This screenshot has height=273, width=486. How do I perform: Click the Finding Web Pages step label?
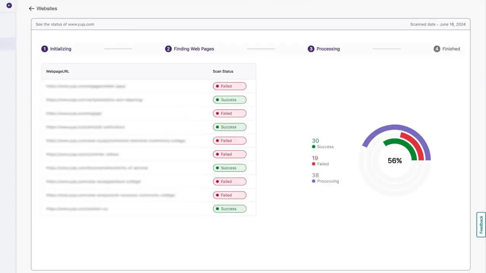(194, 49)
